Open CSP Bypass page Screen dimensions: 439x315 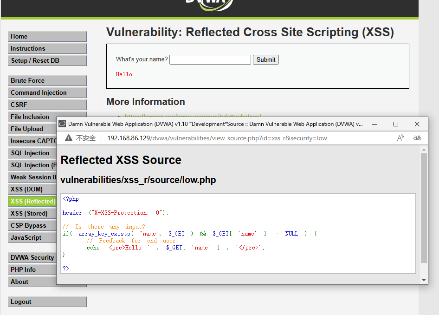pyautogui.click(x=32, y=225)
